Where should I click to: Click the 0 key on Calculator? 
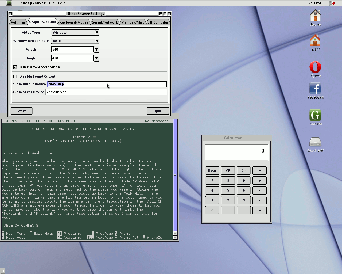tap(212, 210)
